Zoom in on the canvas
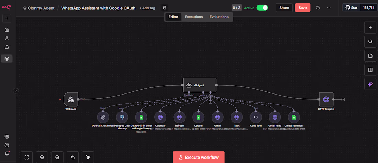This screenshot has height=163, width=378. [x=42, y=157]
